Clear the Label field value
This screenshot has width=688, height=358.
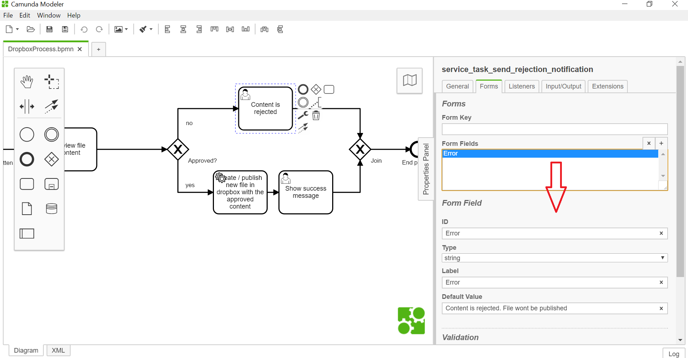point(661,282)
